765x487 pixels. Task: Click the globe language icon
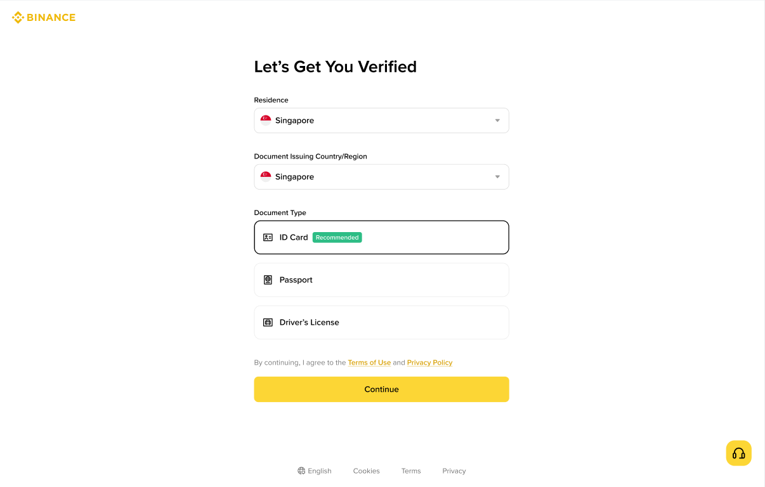(301, 471)
